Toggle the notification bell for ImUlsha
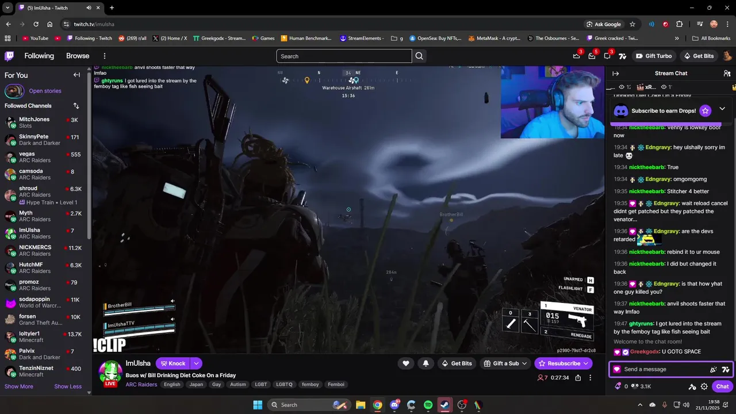The image size is (736, 414). (425, 363)
